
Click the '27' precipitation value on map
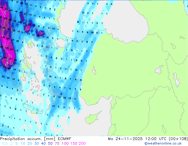pyautogui.click(x=26, y=4)
